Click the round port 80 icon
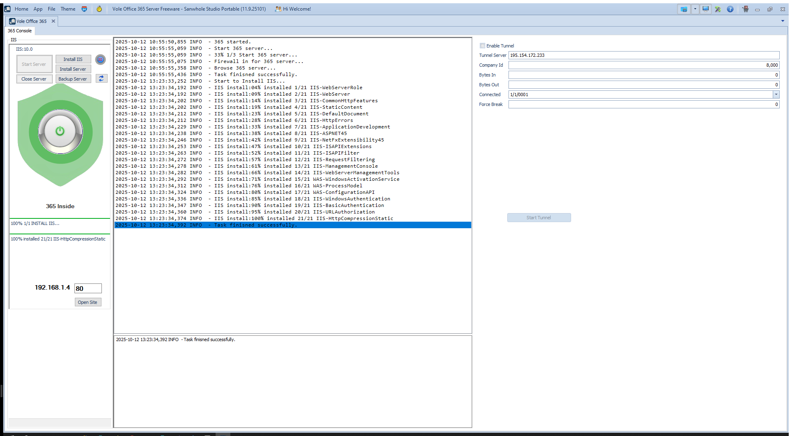Viewport: 792px width, 436px height. [x=100, y=60]
